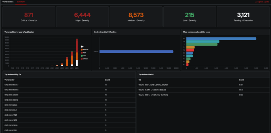The width and height of the screenshot is (271, 133).
Task: Click the OS column header
Action: (140, 80)
